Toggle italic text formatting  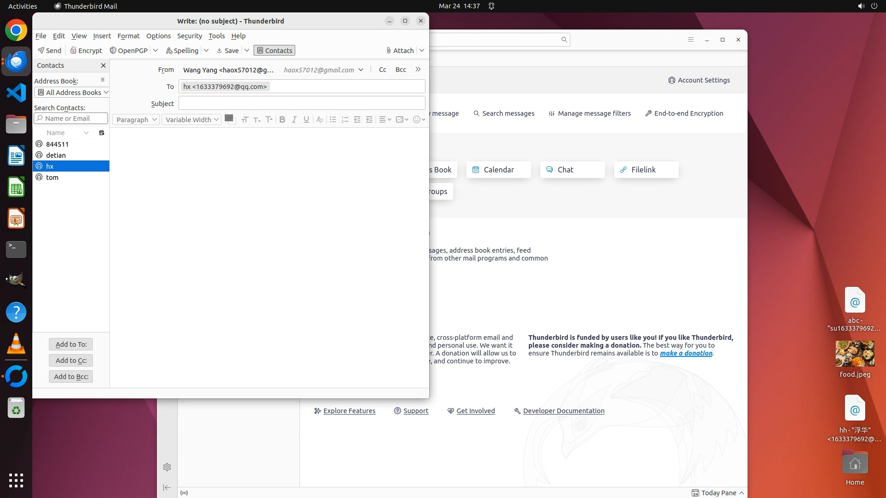point(294,119)
